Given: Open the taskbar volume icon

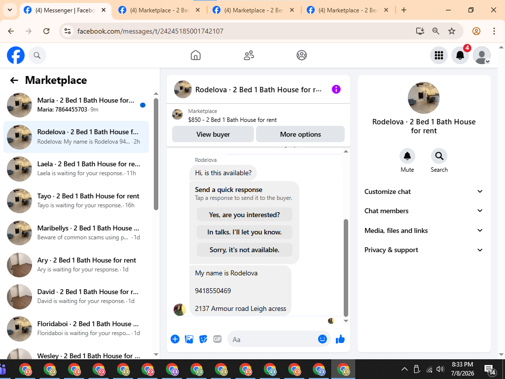Looking at the screenshot, I should (439, 369).
